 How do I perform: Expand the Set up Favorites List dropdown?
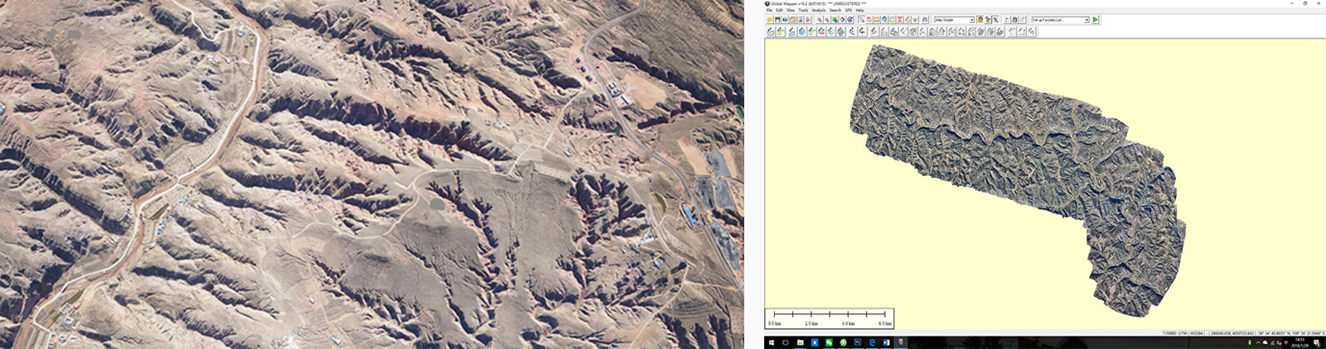tap(1086, 20)
